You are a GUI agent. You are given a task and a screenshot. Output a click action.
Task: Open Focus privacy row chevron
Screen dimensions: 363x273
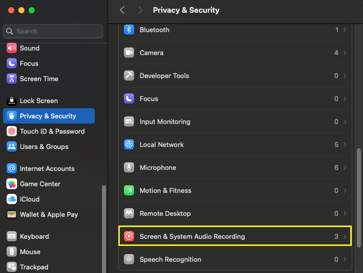[x=345, y=99]
